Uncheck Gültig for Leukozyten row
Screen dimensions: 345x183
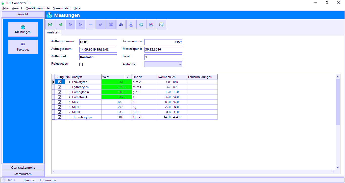point(60,82)
